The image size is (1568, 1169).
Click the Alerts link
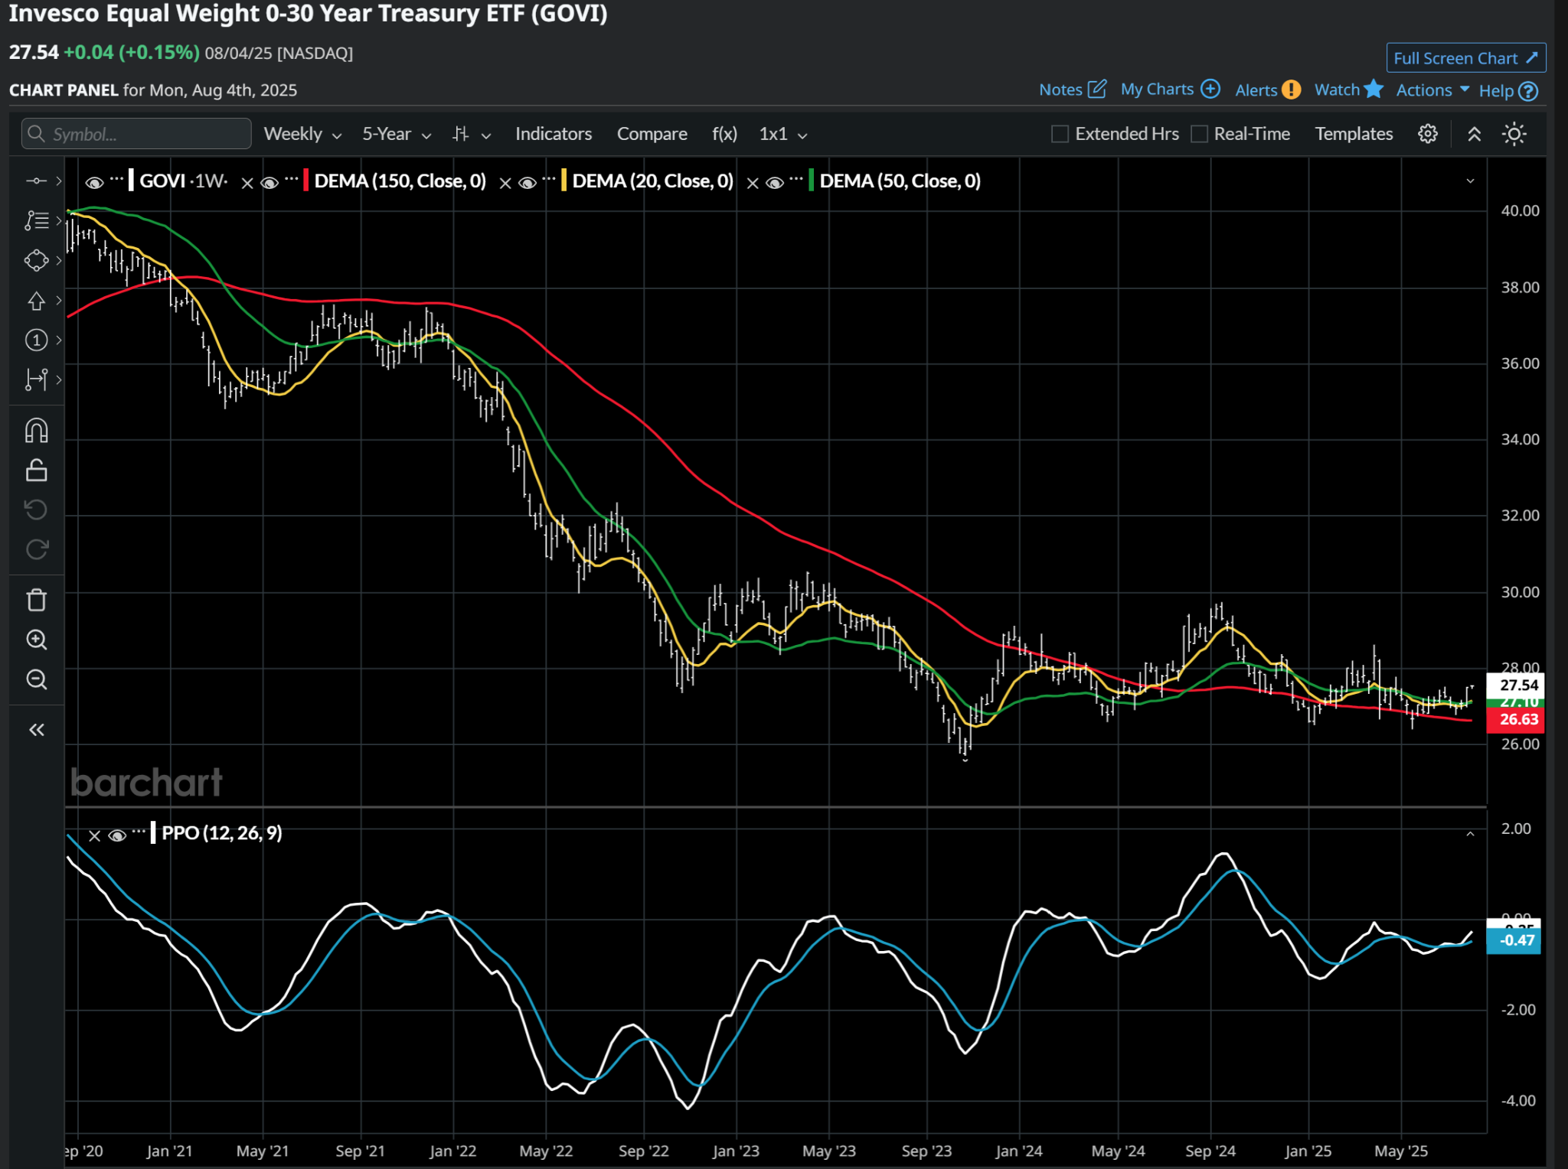coord(1256,90)
